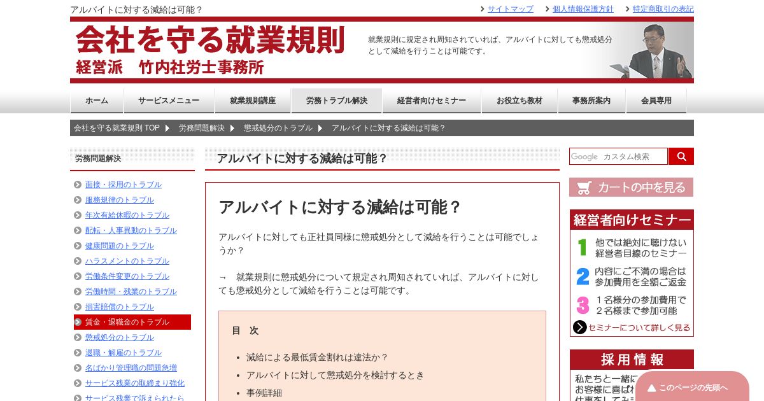Jump to 減給による最低賃金割れは違法か？ section
This screenshot has width=764, height=401.
pyautogui.click(x=317, y=358)
